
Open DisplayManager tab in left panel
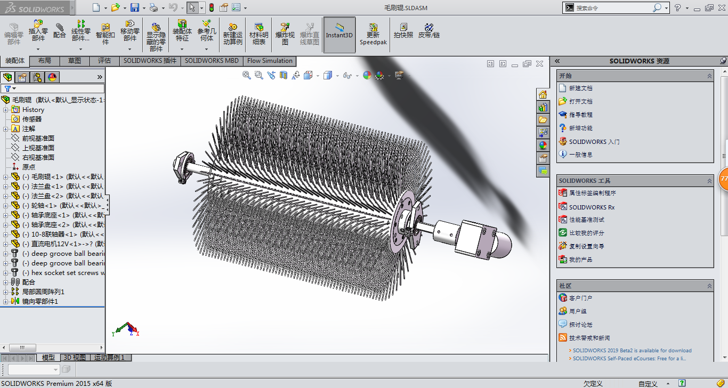pos(52,77)
